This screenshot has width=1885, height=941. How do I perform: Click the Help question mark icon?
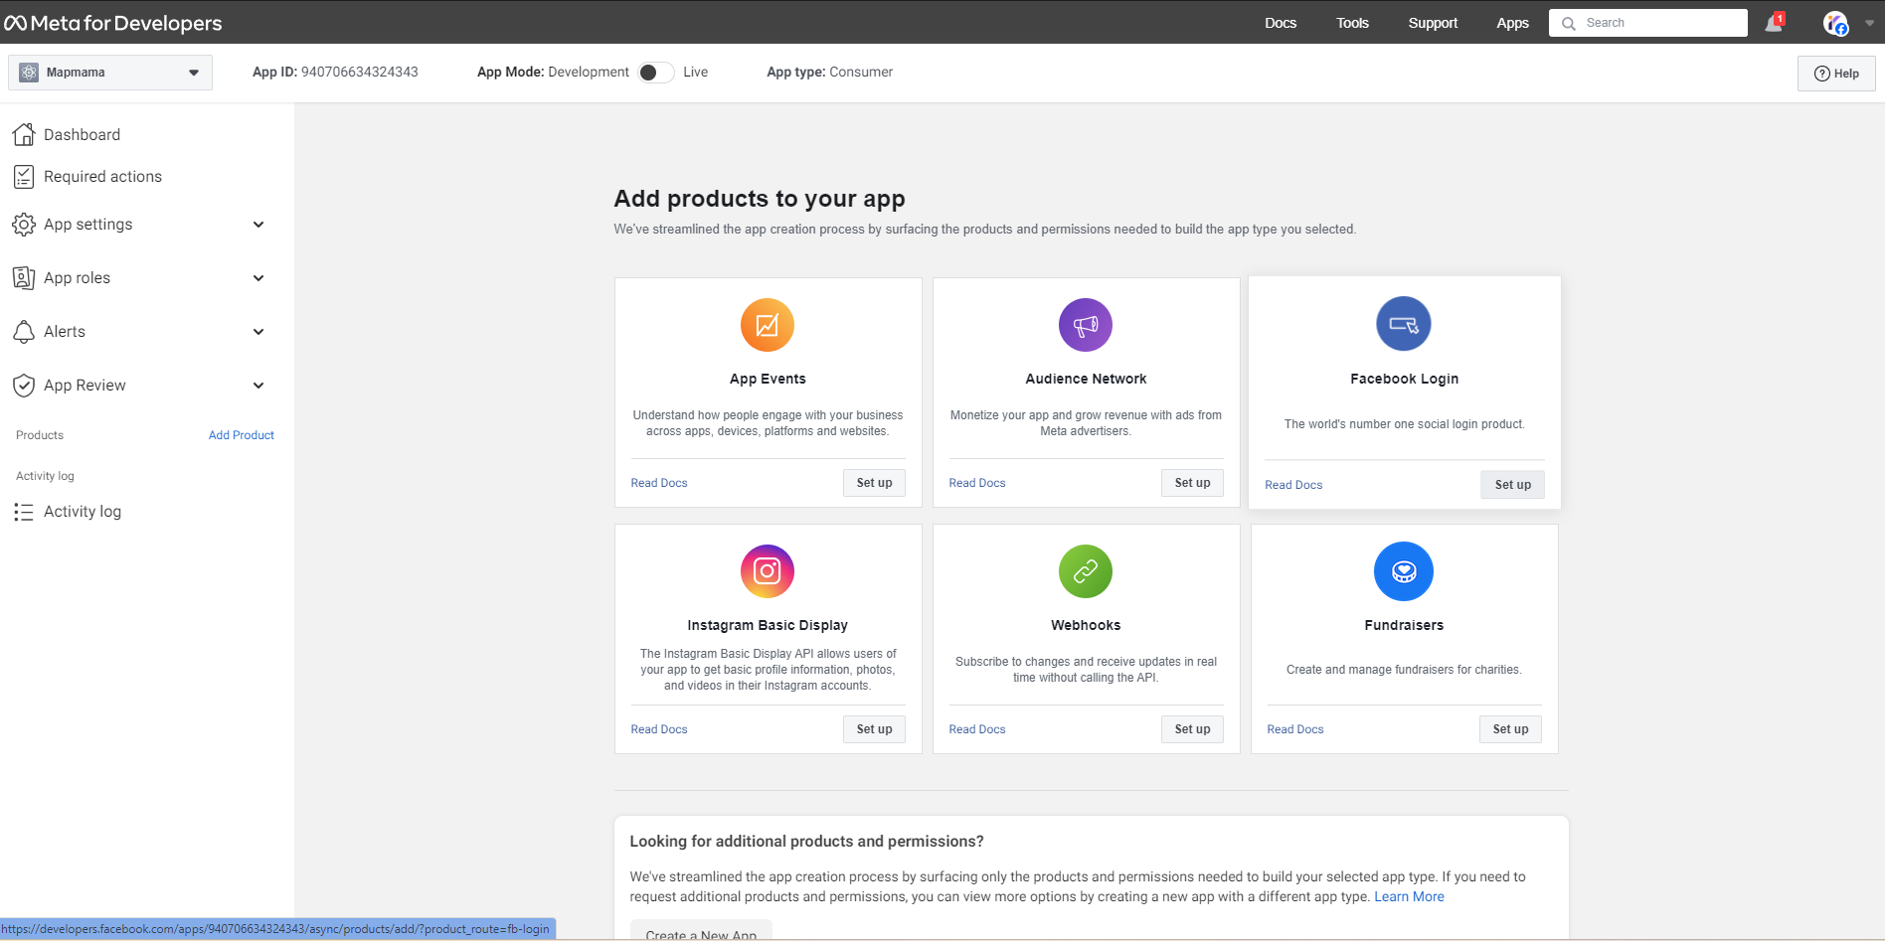point(1822,74)
